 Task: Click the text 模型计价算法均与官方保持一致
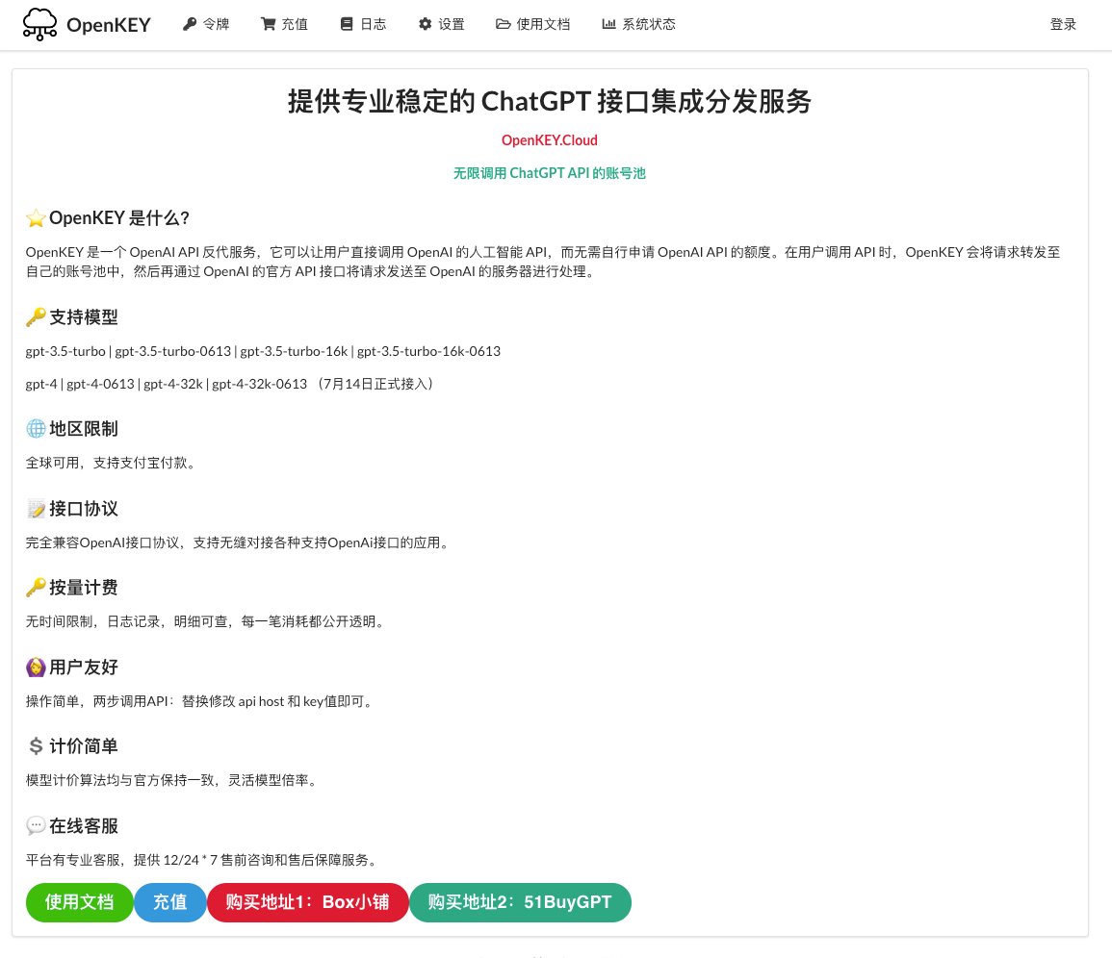tap(119, 780)
